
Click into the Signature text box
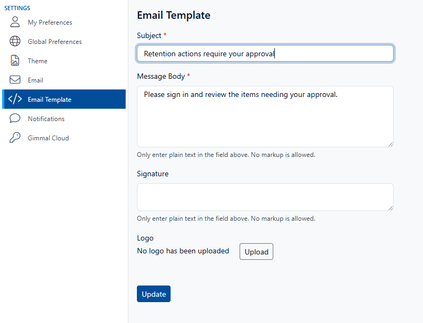click(x=265, y=197)
